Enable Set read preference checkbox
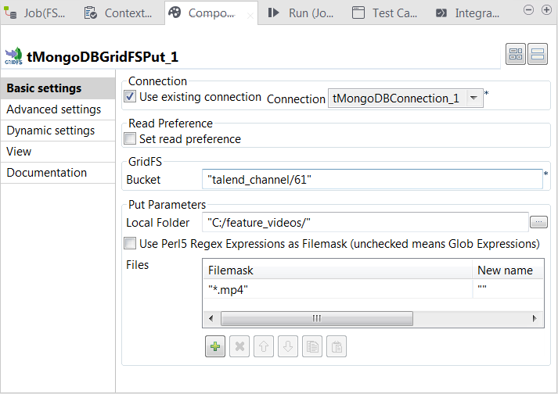This screenshot has height=394, width=558. (131, 139)
